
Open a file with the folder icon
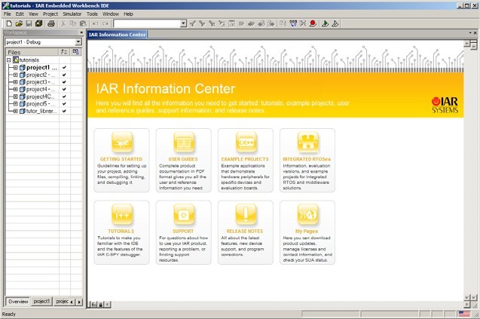pos(19,23)
